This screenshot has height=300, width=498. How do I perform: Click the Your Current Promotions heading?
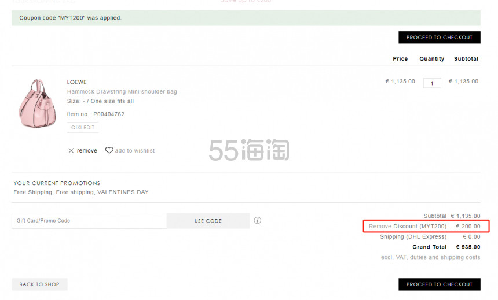[57, 183]
